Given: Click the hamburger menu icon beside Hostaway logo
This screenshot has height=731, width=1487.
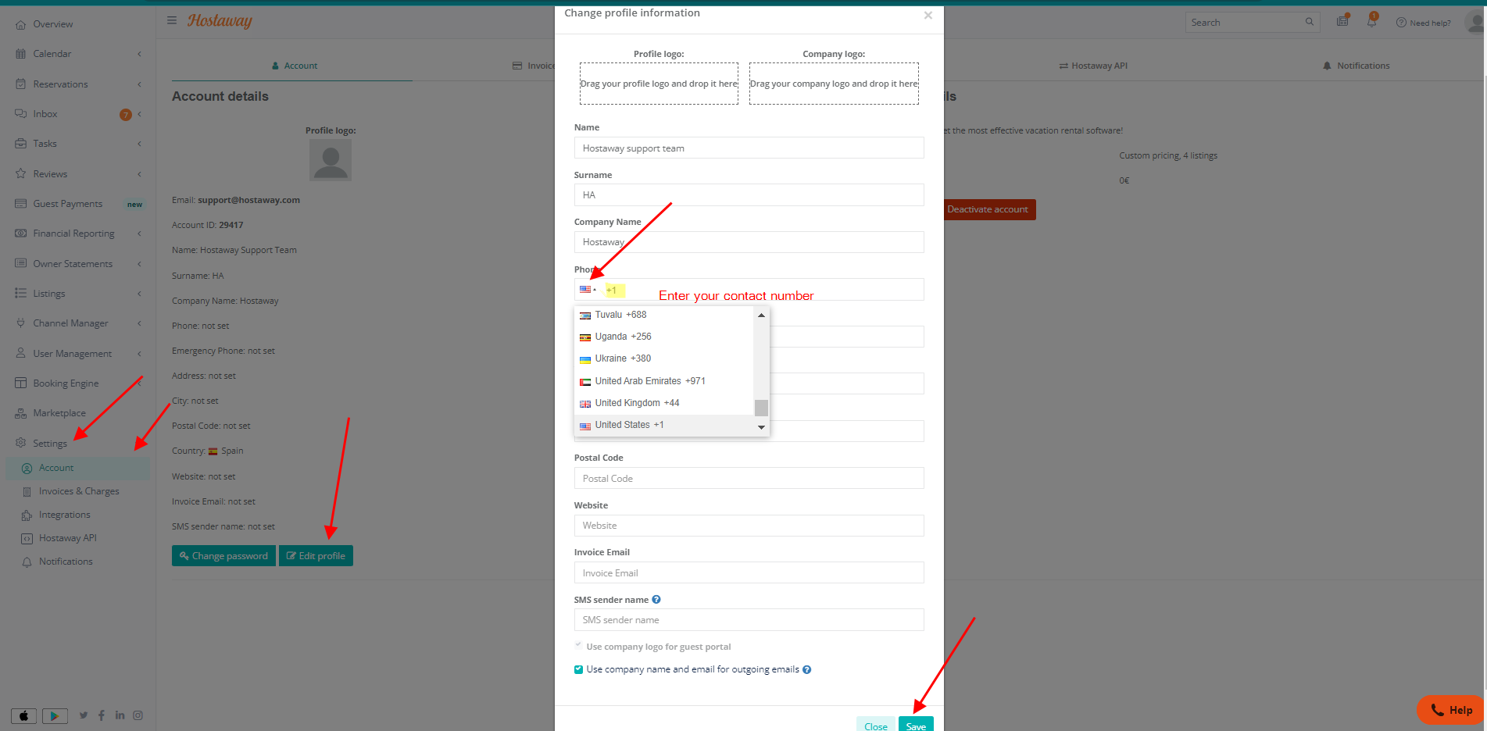Looking at the screenshot, I should pos(172,20).
